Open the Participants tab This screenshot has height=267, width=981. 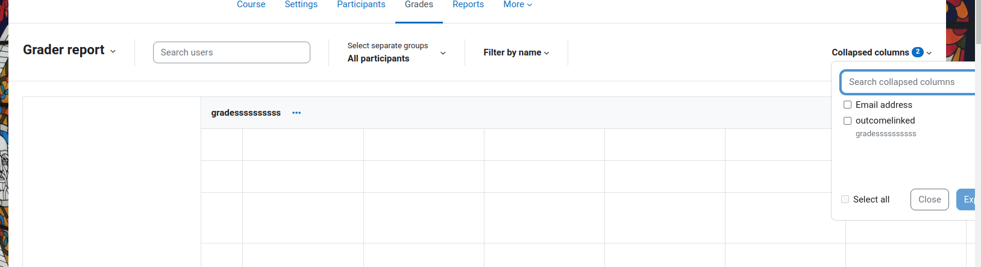pos(361,5)
